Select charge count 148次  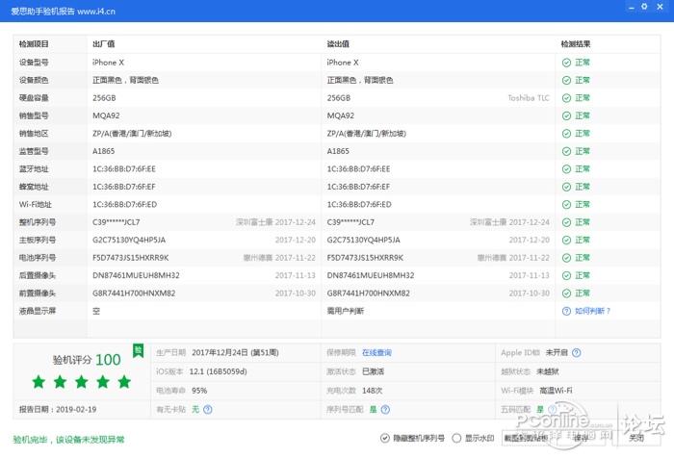click(x=373, y=391)
